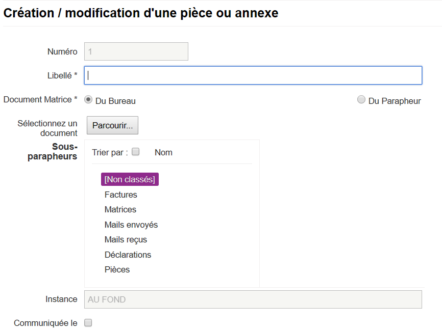This screenshot has height=332, width=442.
Task: Select the Du Parapheur radio button
Action: [361, 99]
